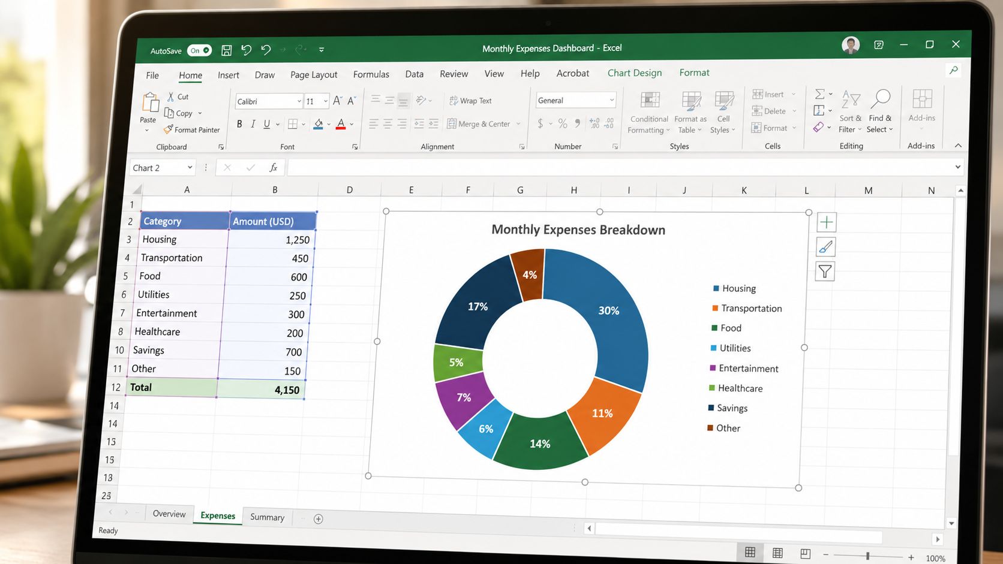This screenshot has height=564, width=1003.
Task: Select the Total cell showing 4,150
Action: (261, 390)
